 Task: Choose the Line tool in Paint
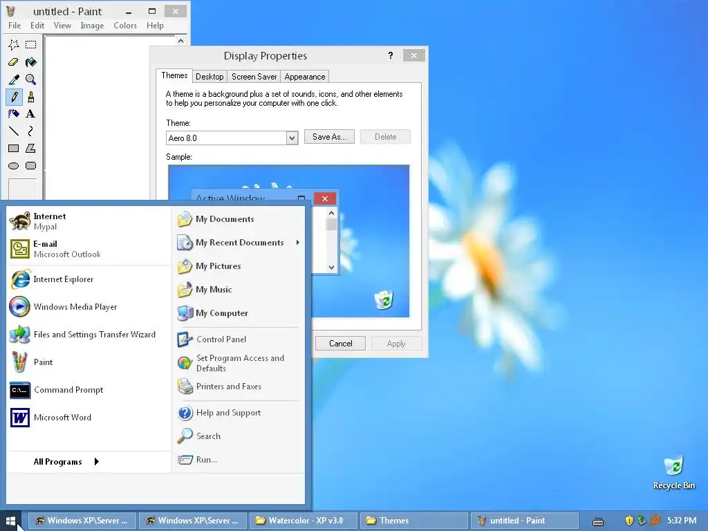pyautogui.click(x=14, y=131)
